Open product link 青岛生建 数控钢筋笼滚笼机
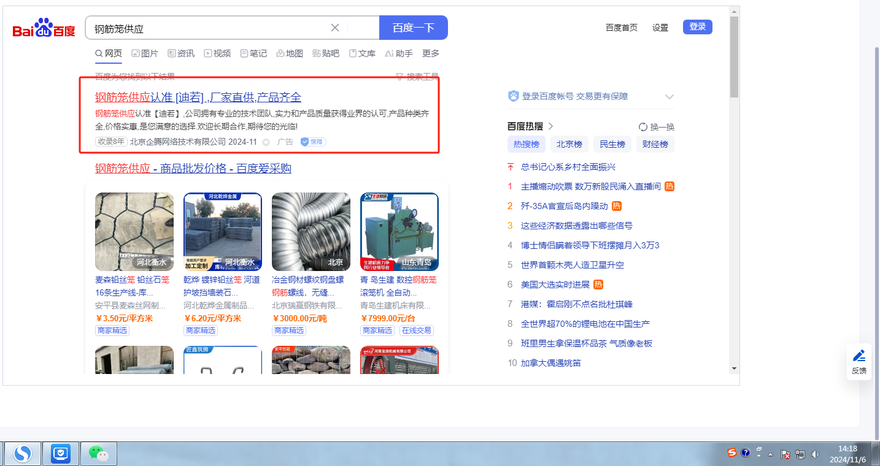This screenshot has width=880, height=466. 399,286
